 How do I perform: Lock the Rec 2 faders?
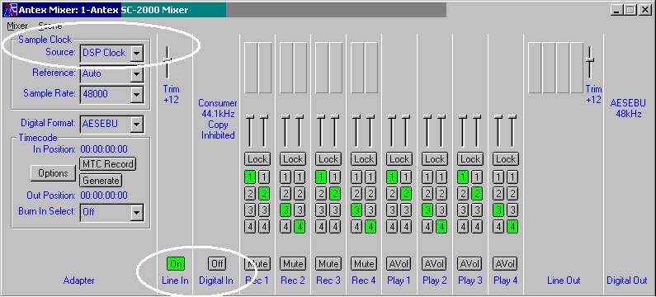coord(293,159)
